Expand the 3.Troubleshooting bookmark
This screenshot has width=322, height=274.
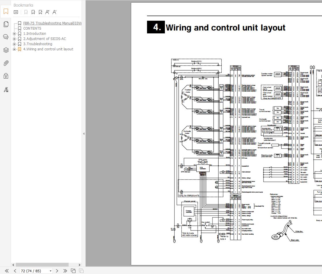coord(14,44)
